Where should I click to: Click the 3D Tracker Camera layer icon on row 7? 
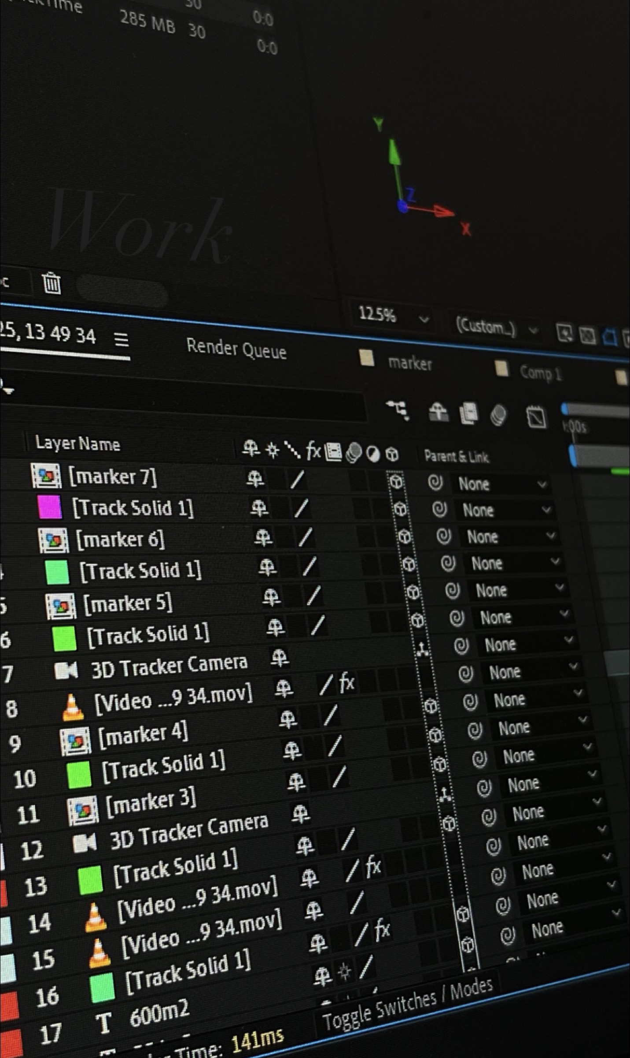click(x=66, y=671)
